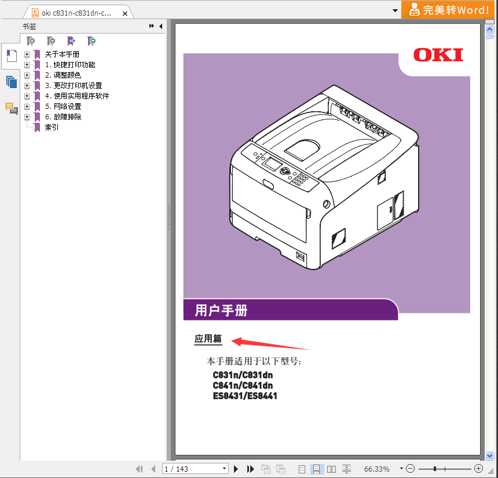Screen dimensions: 498x478
Task: Open the Pages thumbnails sidebar panel
Action: coord(12,82)
